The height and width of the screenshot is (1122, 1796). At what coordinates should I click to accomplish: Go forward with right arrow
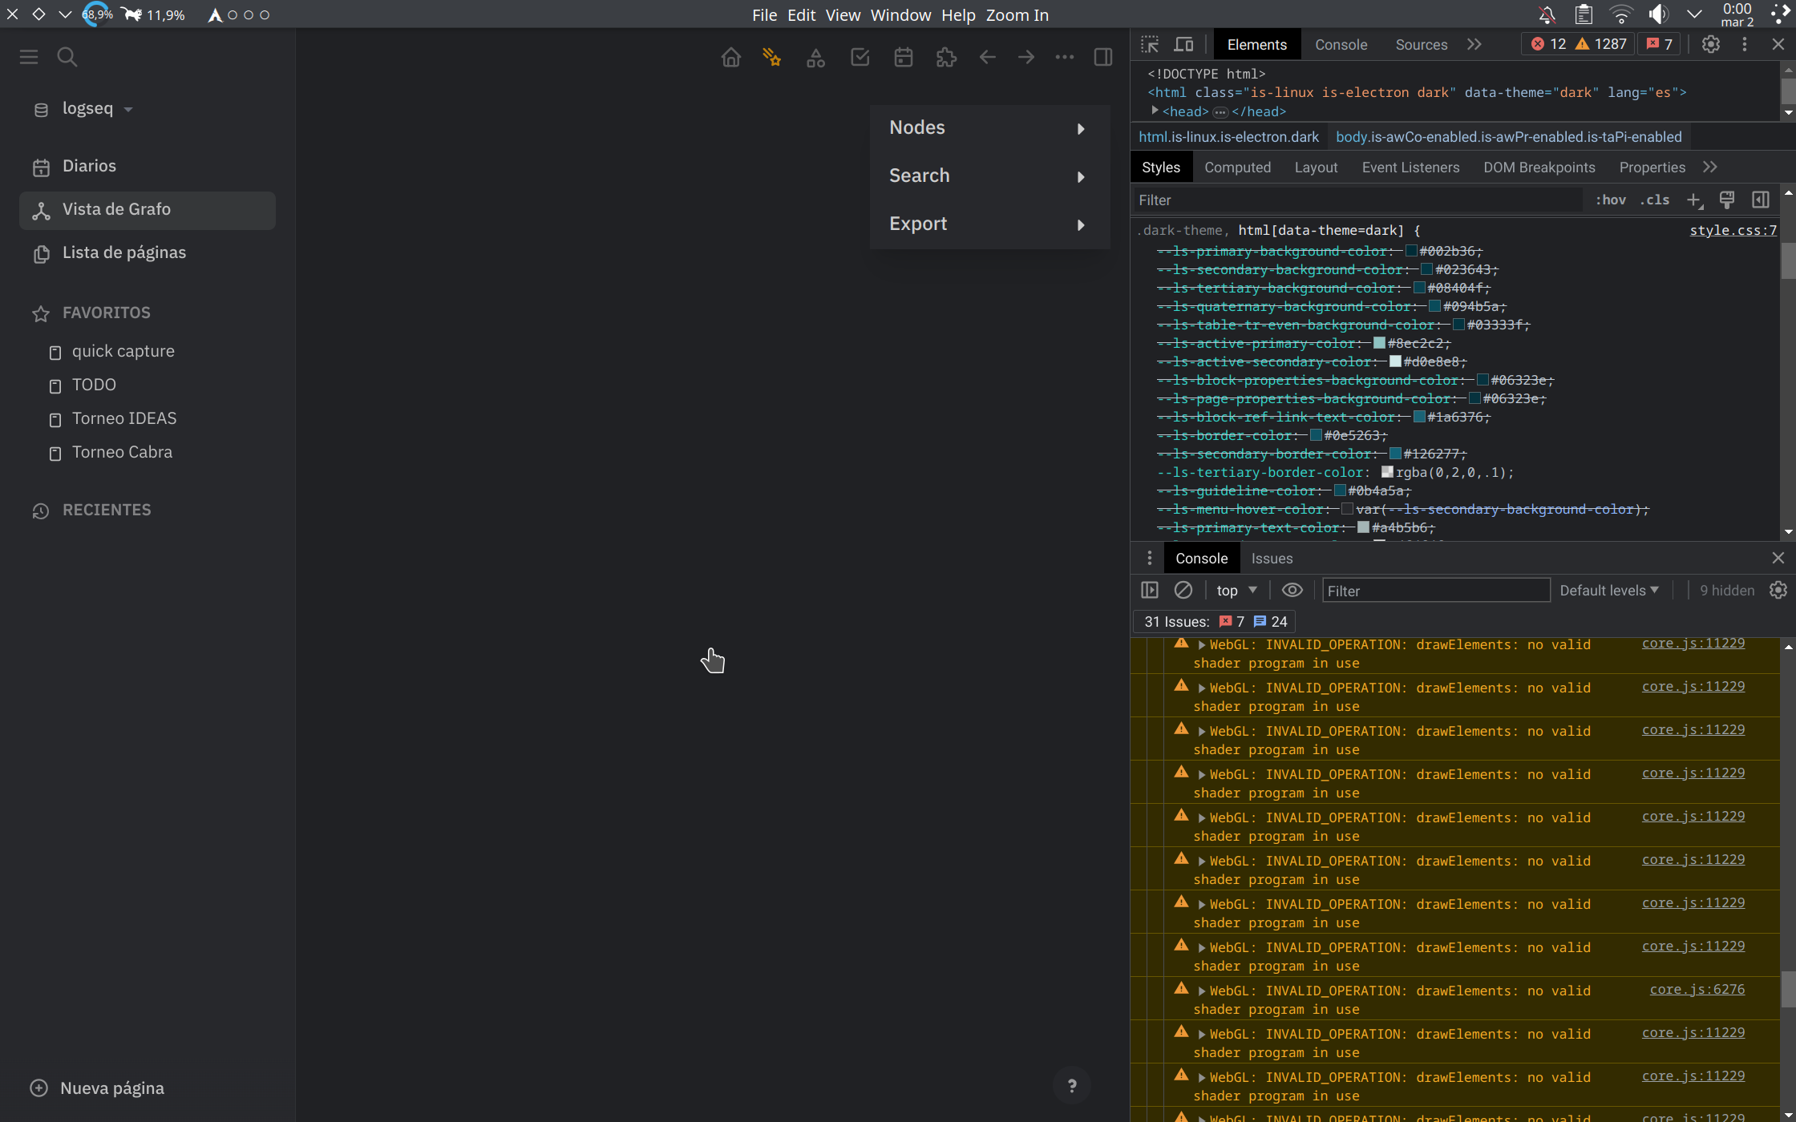1026,57
